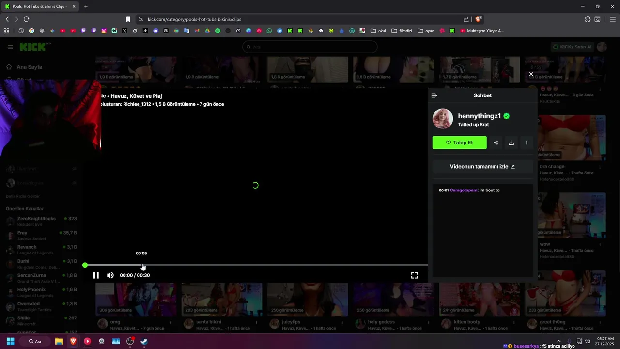Open clip more options three-dot menu
Image resolution: width=620 pixels, height=349 pixels.
(527, 143)
